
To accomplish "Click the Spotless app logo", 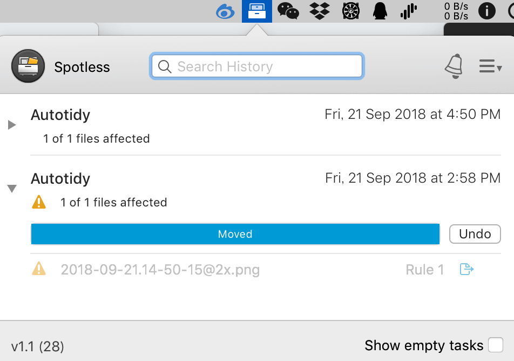I will tap(28, 66).
